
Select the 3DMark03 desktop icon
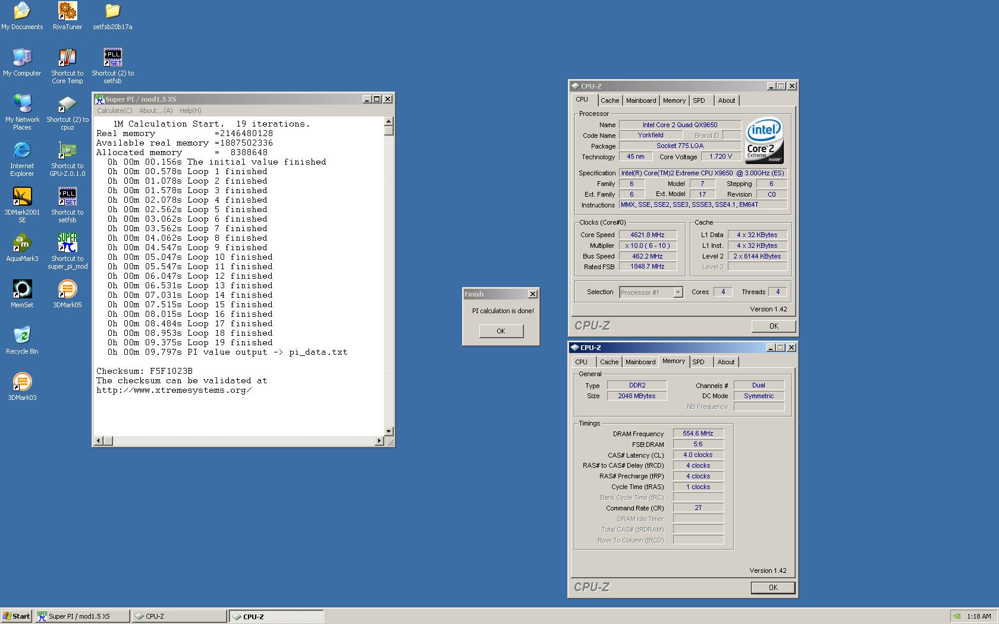click(22, 387)
